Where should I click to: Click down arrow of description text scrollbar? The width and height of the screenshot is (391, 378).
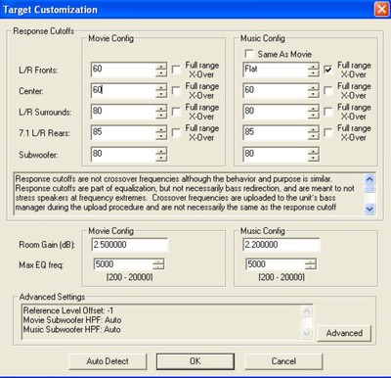(369, 209)
